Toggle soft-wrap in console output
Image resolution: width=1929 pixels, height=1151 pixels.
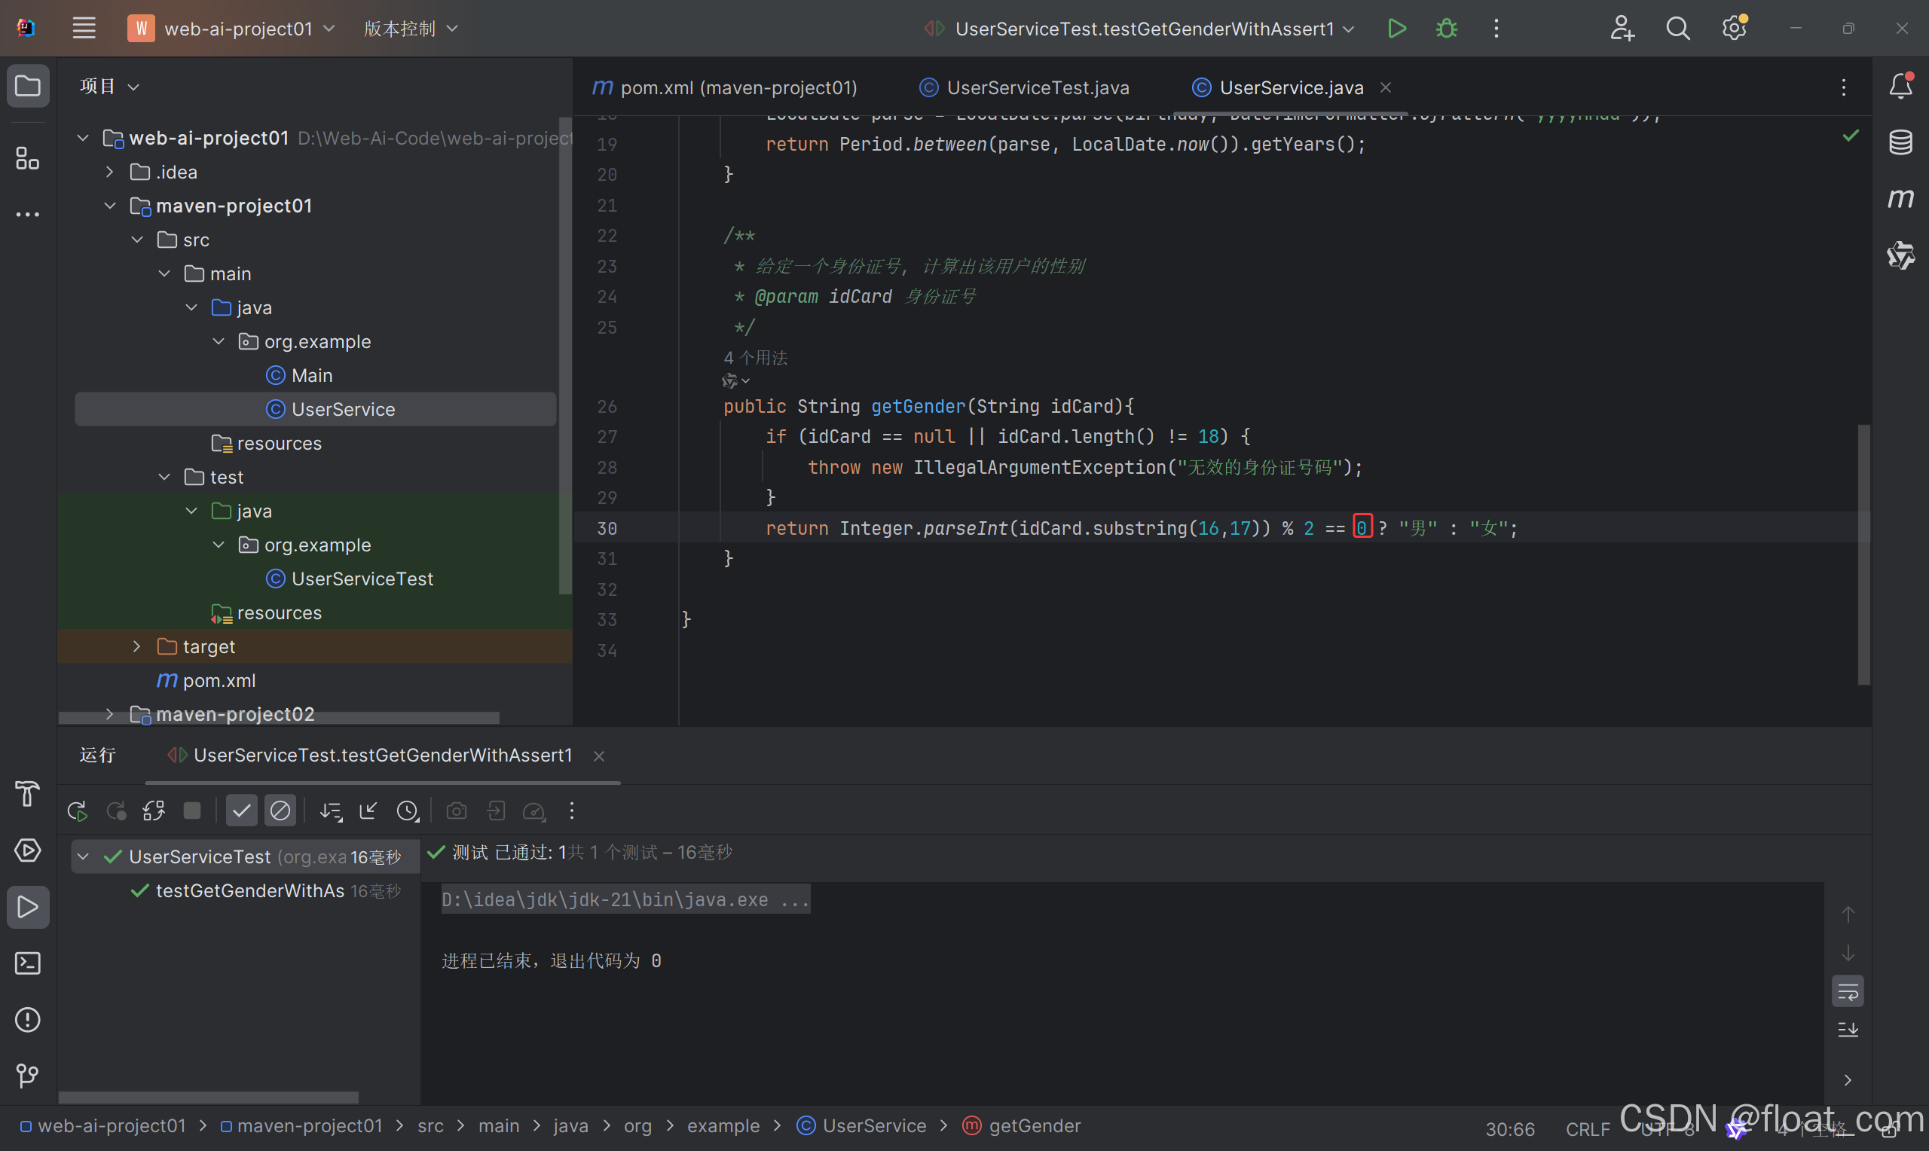point(1848,991)
